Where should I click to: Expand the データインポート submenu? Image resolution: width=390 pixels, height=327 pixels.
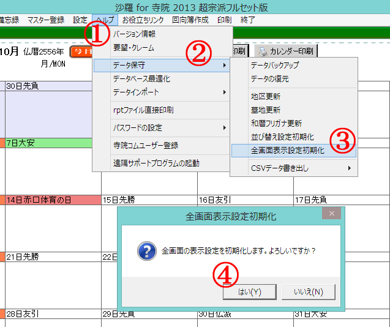[161, 92]
